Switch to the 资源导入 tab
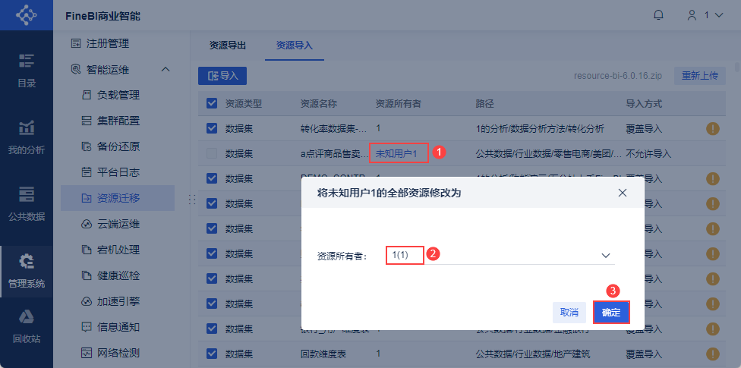 [295, 46]
